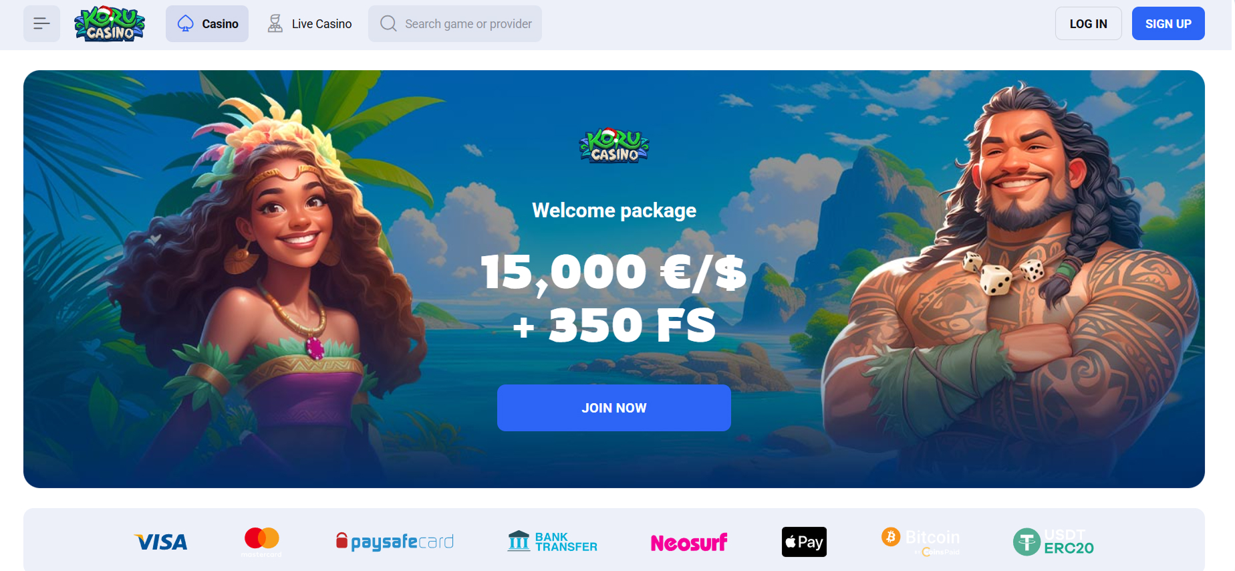This screenshot has height=571, width=1235.
Task: Click the SIGN UP button
Action: [x=1168, y=24]
